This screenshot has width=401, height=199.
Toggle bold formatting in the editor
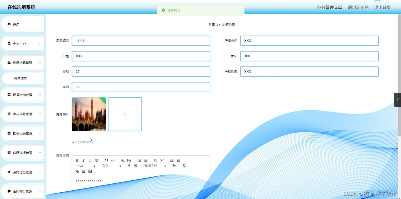77,160
